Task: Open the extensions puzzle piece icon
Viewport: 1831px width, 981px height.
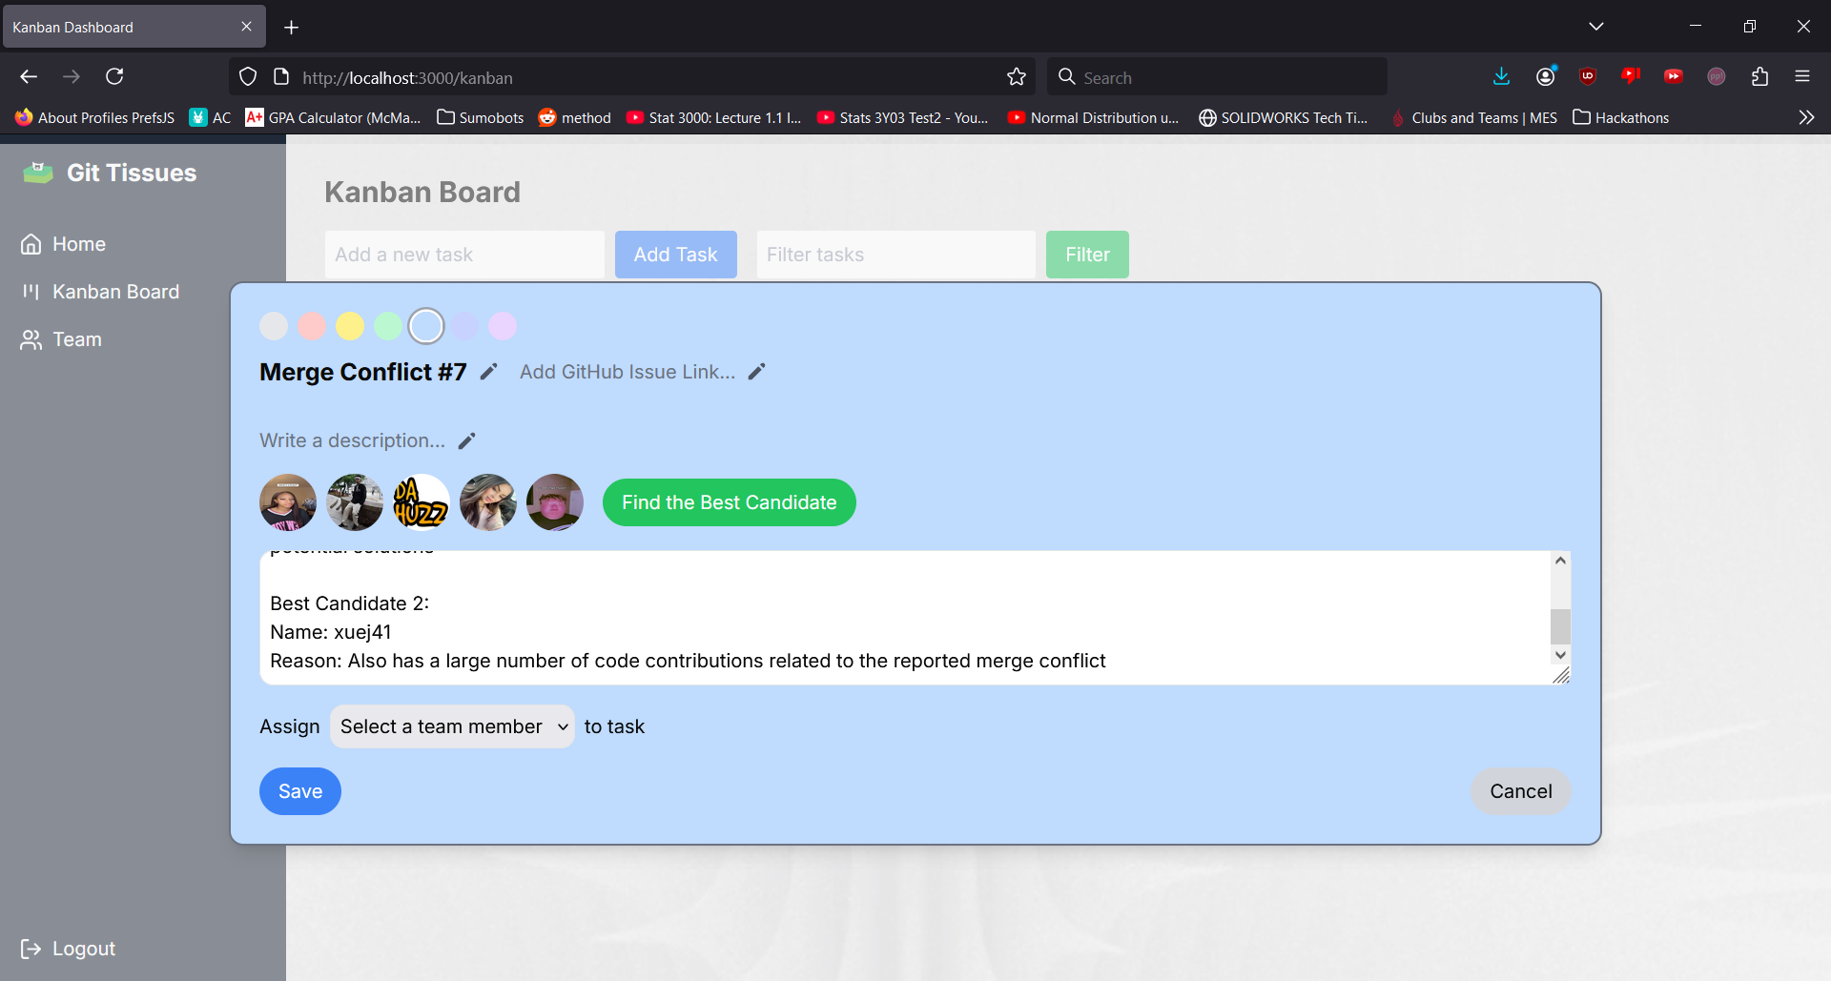Action: (x=1759, y=76)
